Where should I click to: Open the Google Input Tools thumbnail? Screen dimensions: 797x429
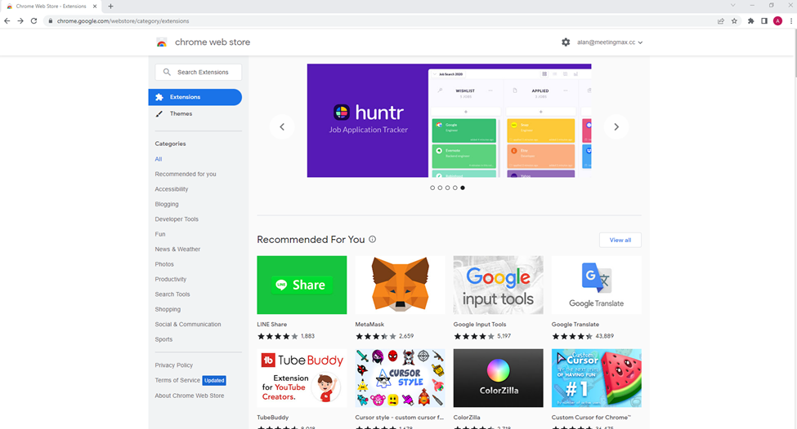pos(498,285)
